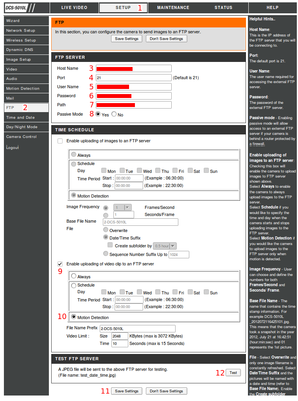Click bottom Don't Save Settings button
This screenshot has height=401, width=298.
click(166, 391)
